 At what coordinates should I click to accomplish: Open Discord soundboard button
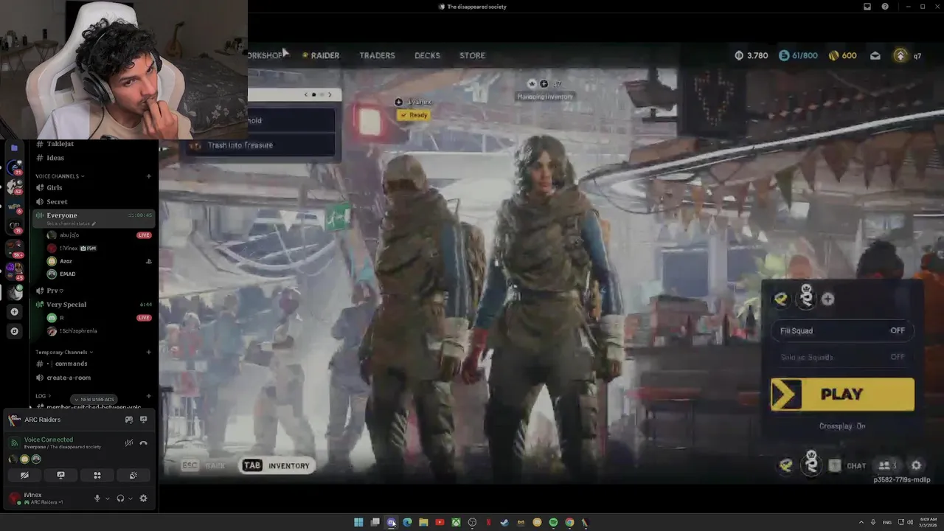tap(133, 476)
